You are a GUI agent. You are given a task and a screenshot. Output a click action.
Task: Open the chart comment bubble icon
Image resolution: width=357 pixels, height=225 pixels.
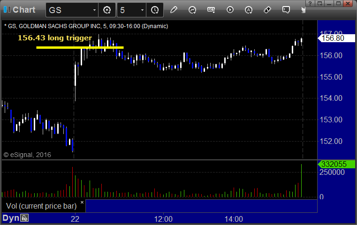pos(286,10)
